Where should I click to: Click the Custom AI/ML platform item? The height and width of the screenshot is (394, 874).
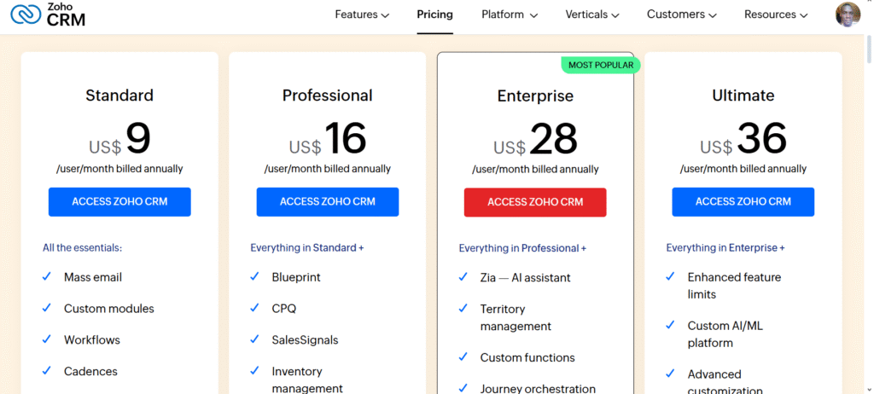[x=725, y=333]
